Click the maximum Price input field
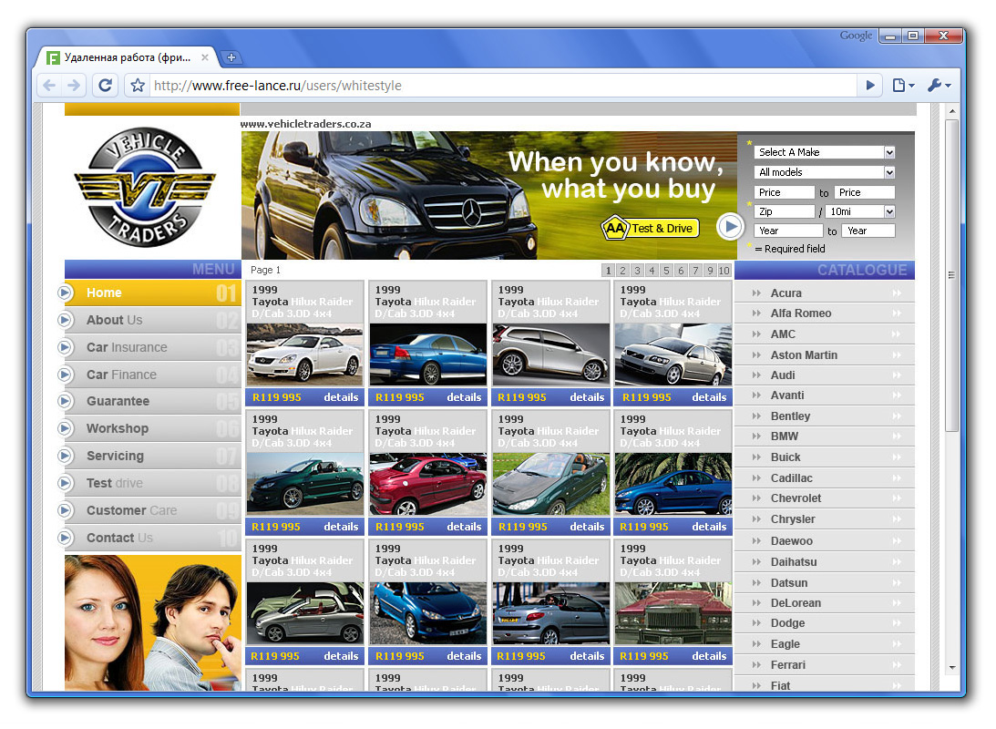The height and width of the screenshot is (729, 996). pos(865,192)
